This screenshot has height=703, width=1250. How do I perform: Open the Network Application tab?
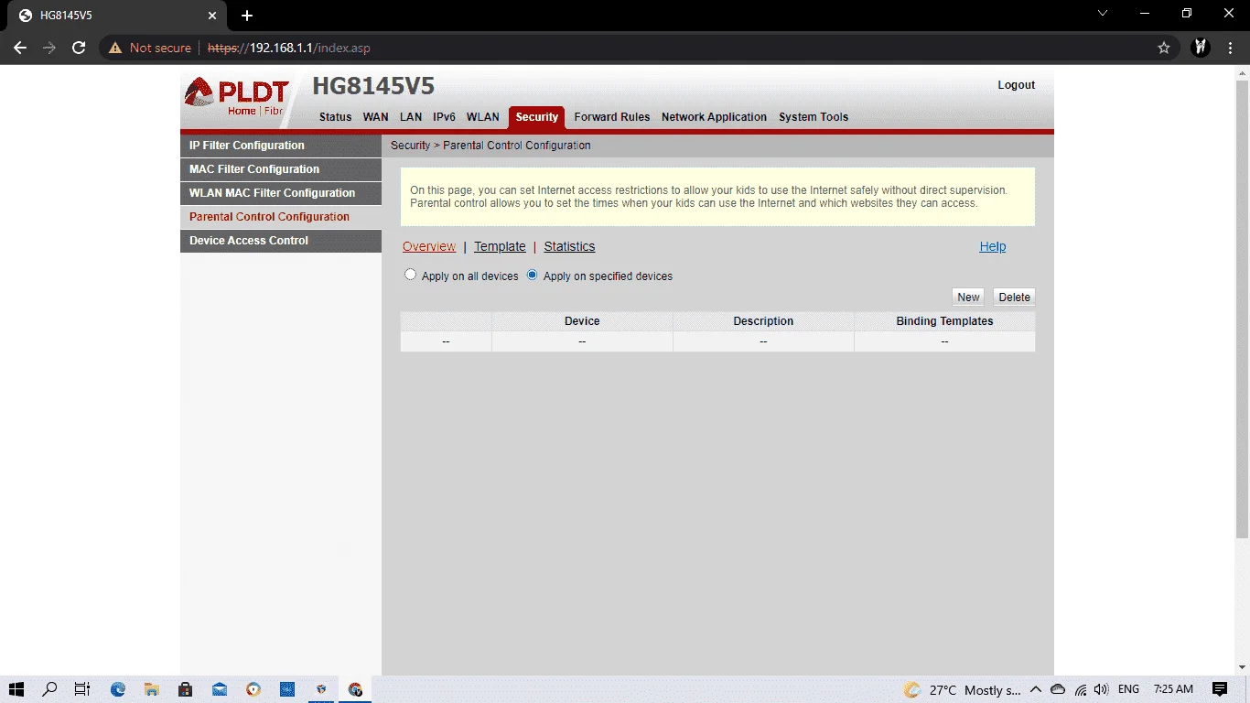[714, 117]
